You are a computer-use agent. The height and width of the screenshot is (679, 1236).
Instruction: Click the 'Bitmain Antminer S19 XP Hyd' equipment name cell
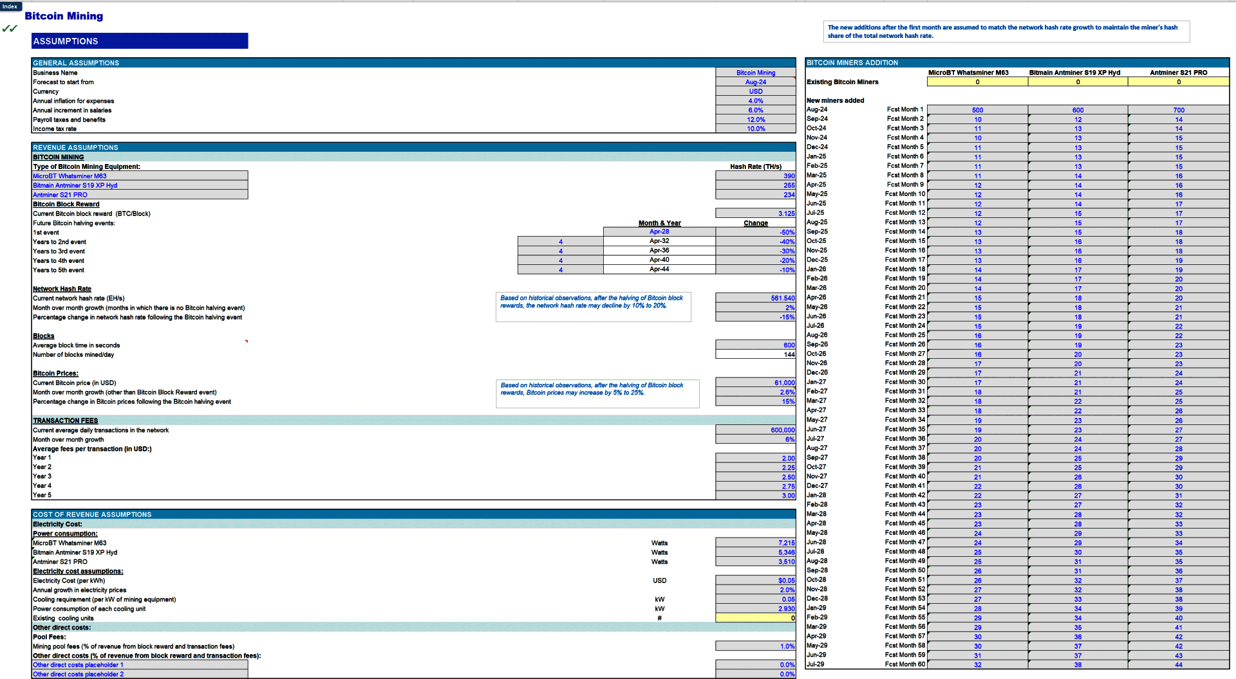(140, 185)
